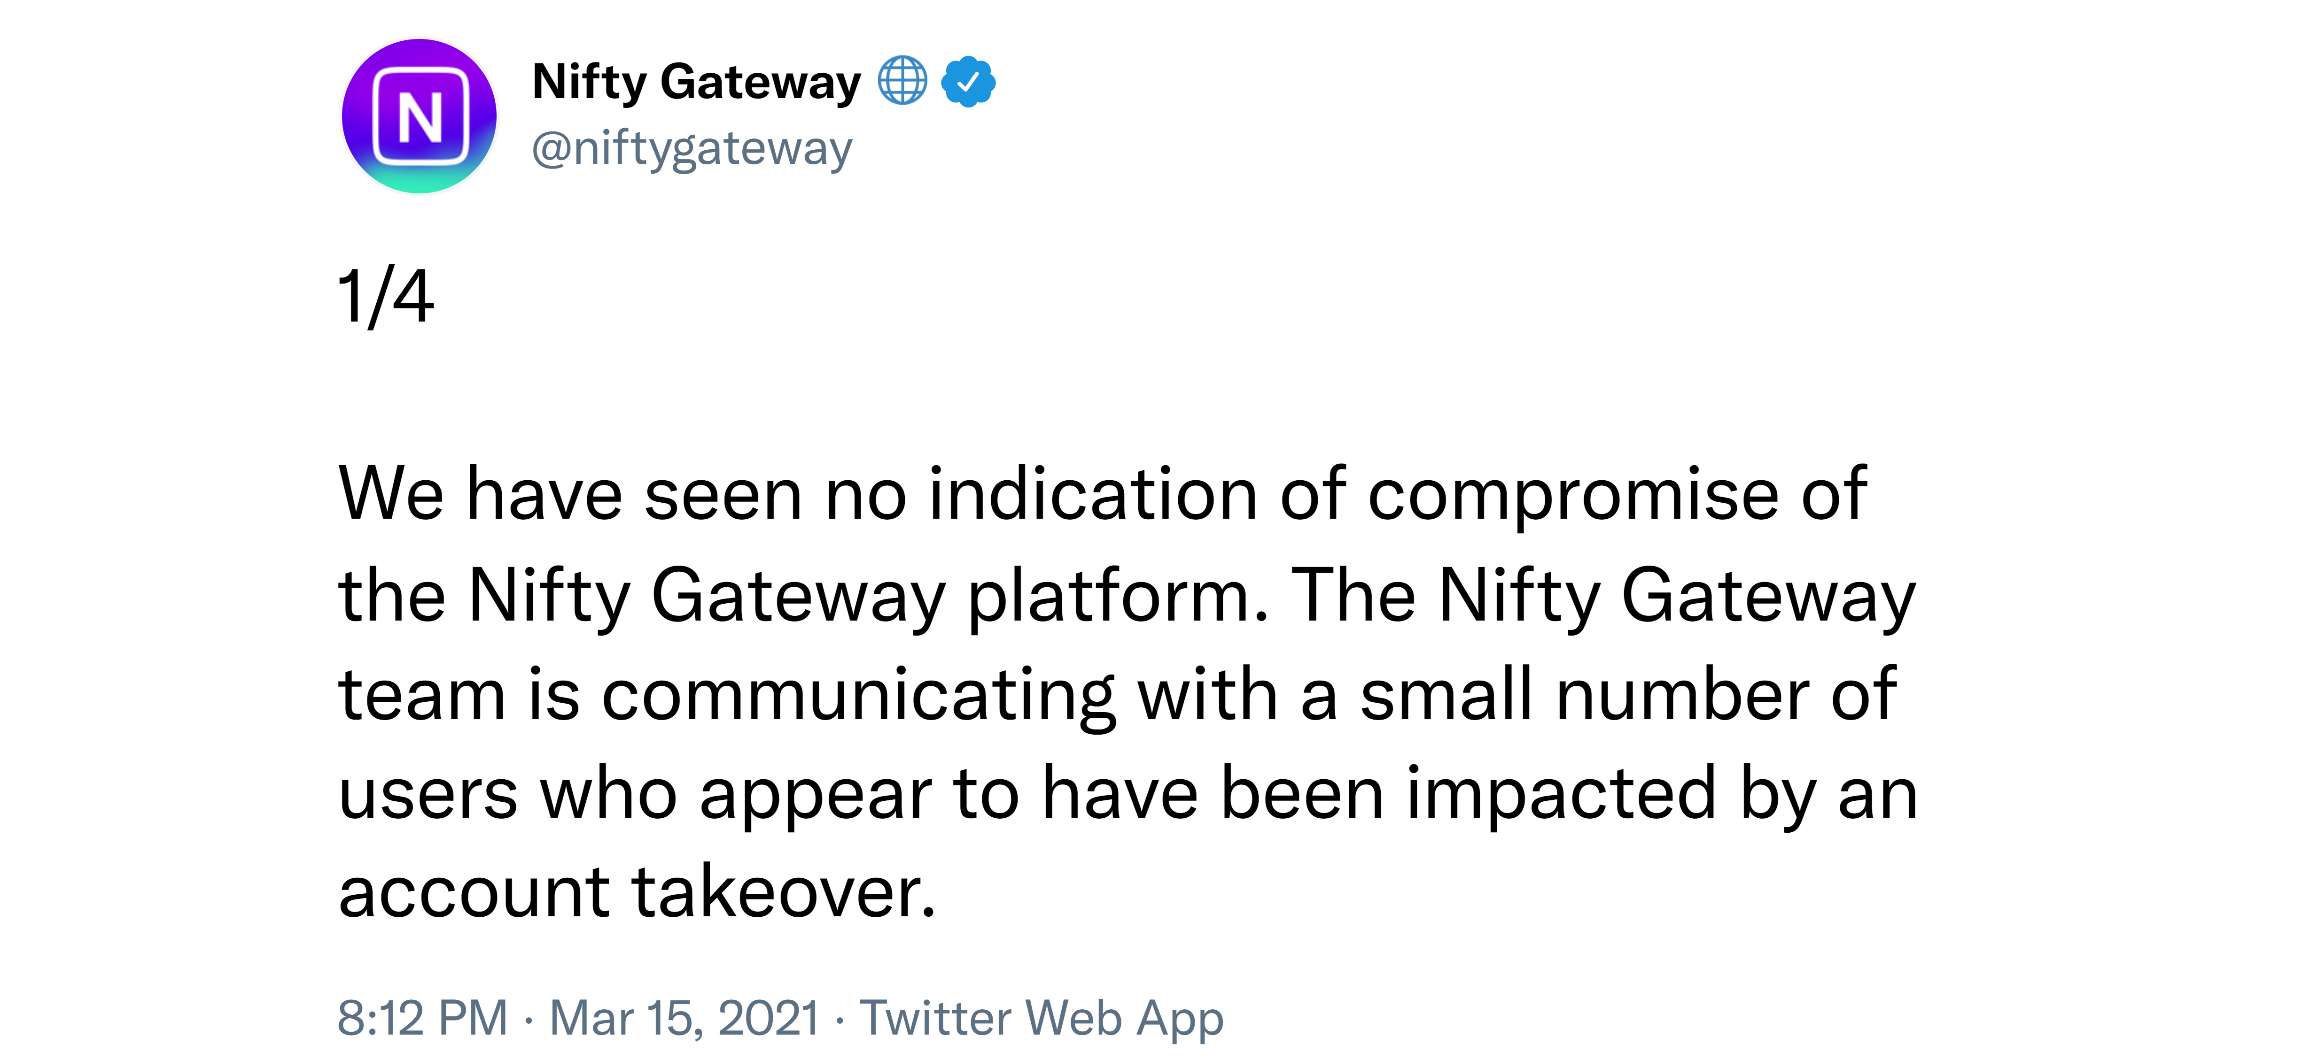Click the globe icon beside Nifty Gateway
Screen dimensions: 2302x1059
pos(902,81)
